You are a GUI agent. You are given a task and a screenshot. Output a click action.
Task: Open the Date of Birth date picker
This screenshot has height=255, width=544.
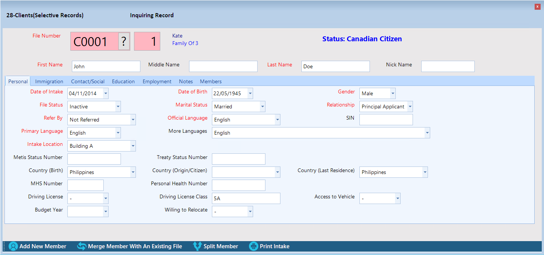250,93
